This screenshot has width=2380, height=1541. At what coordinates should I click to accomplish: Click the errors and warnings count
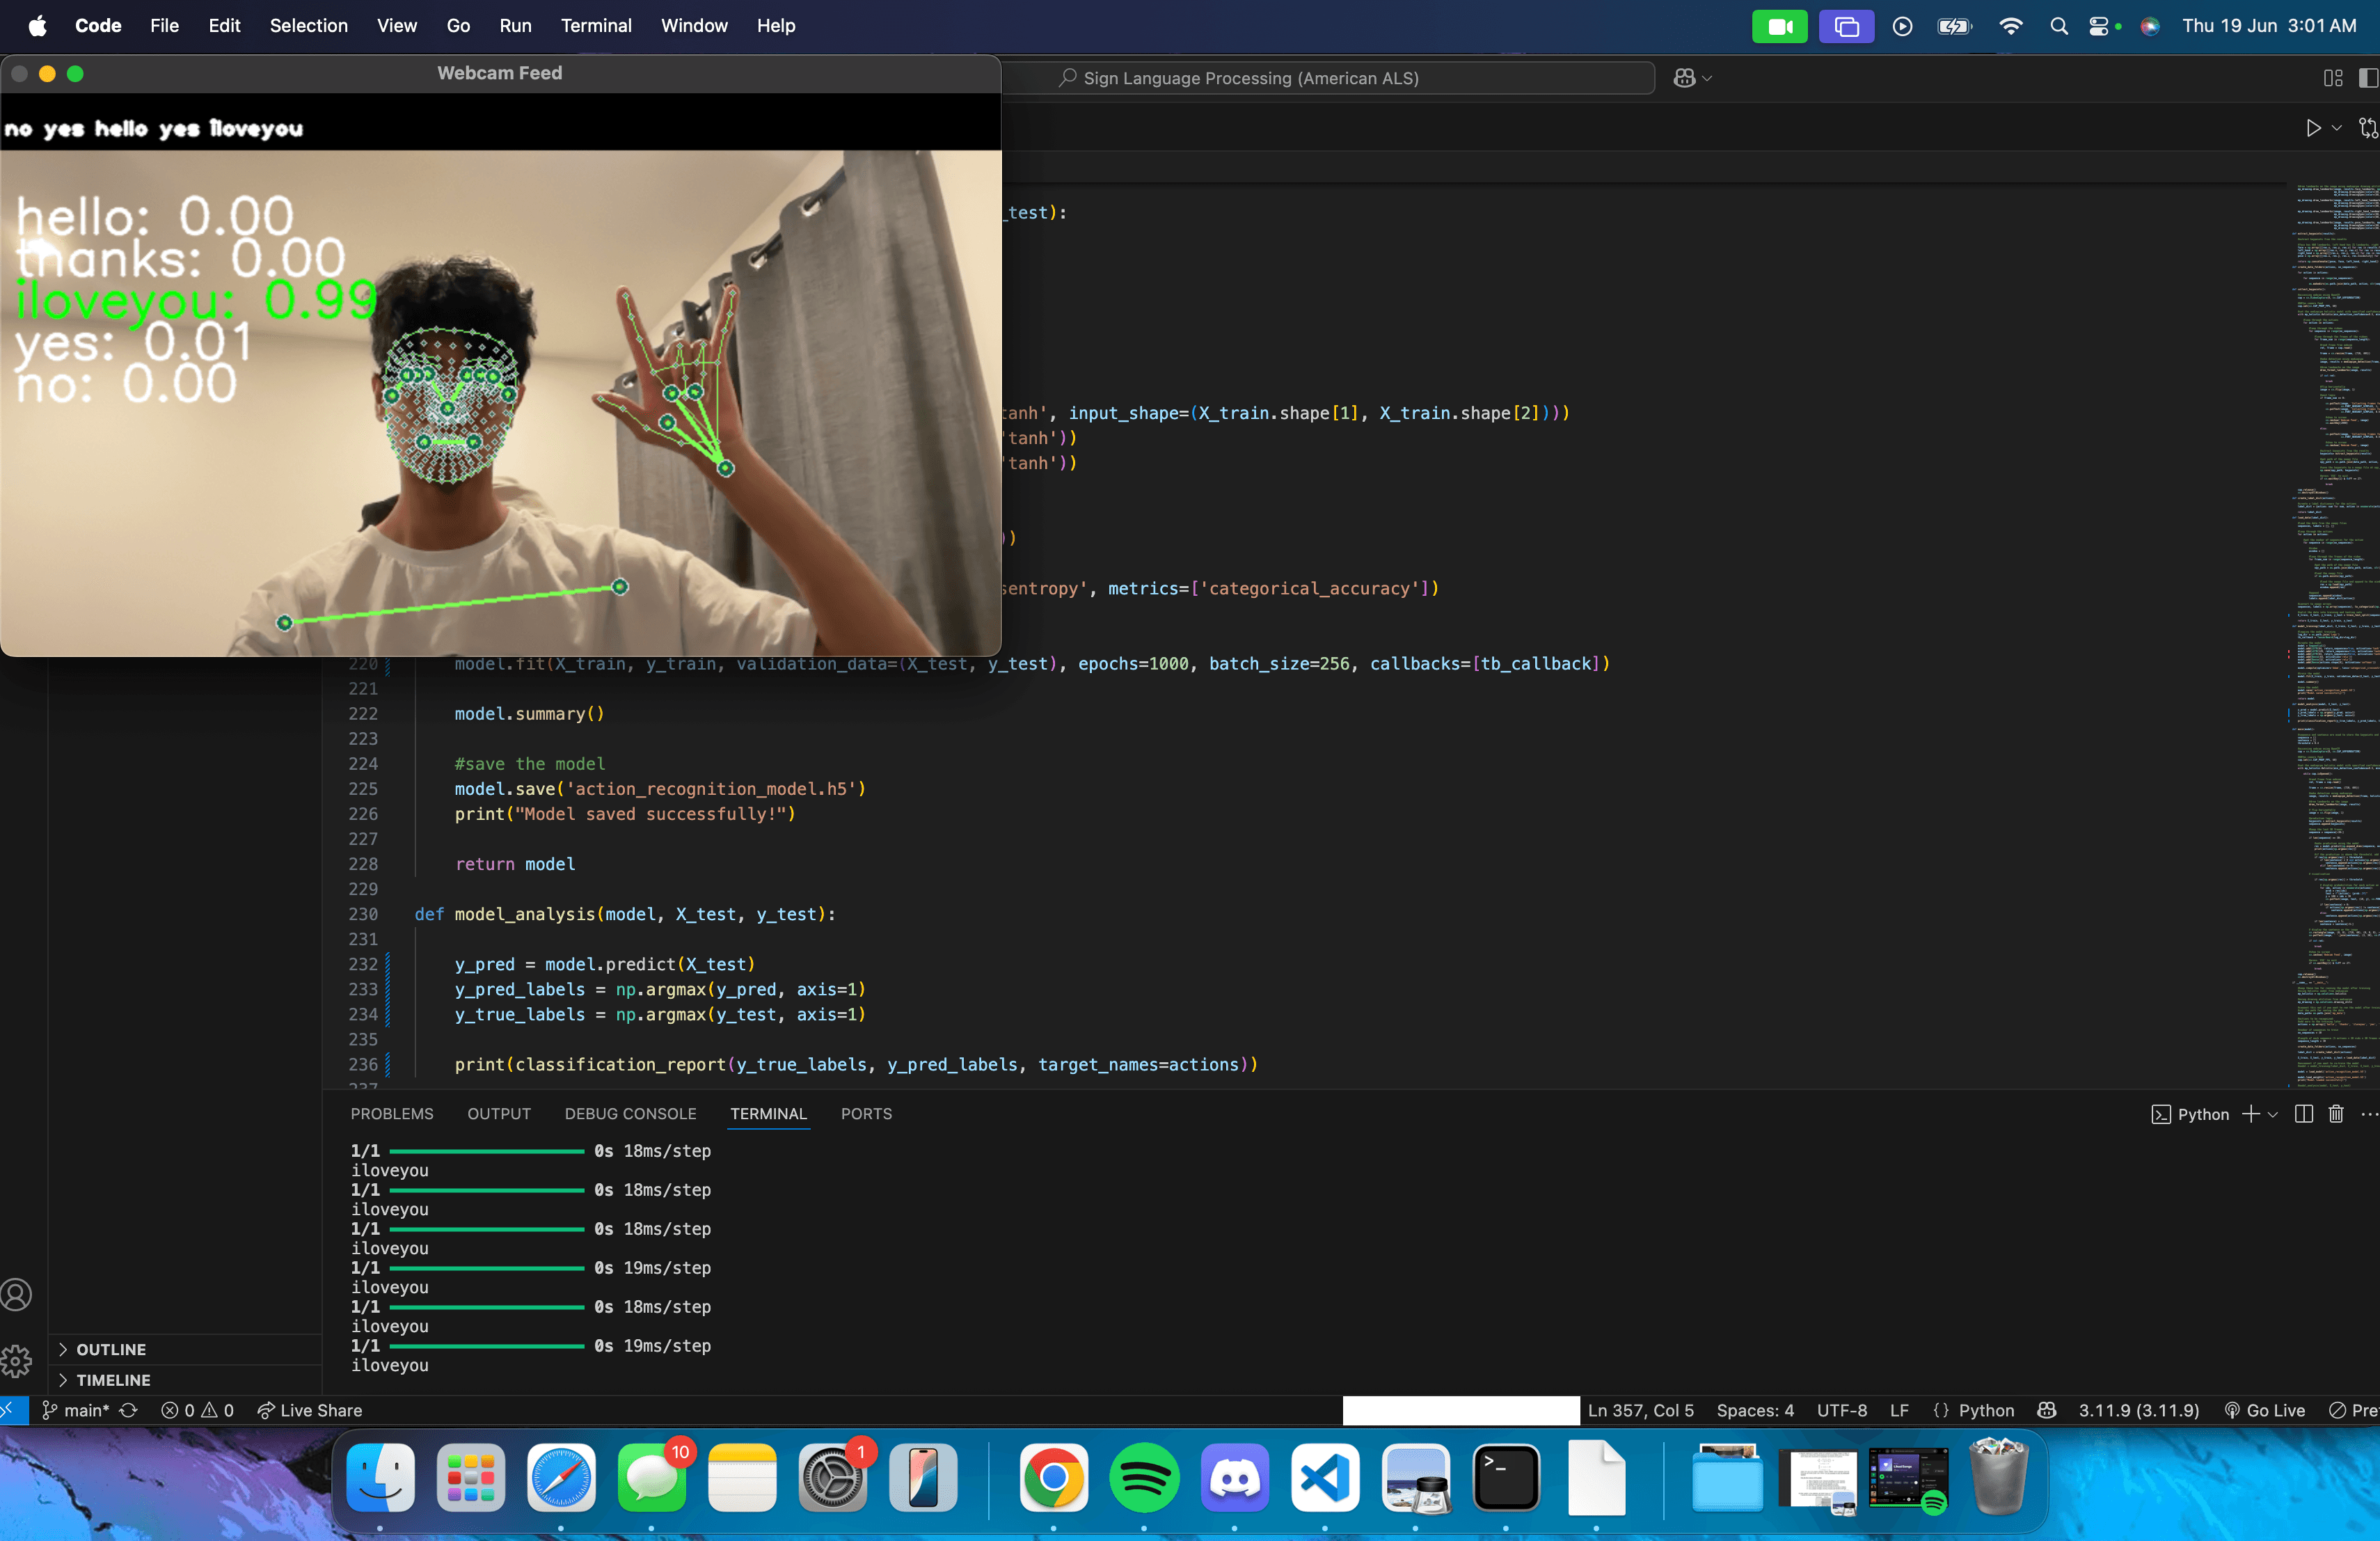click(x=197, y=1410)
